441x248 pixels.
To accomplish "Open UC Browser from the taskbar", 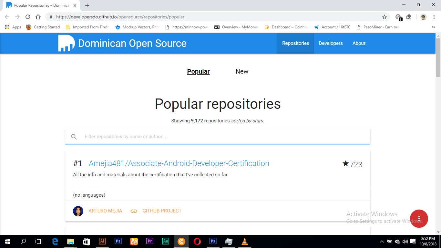I will (x=134, y=241).
